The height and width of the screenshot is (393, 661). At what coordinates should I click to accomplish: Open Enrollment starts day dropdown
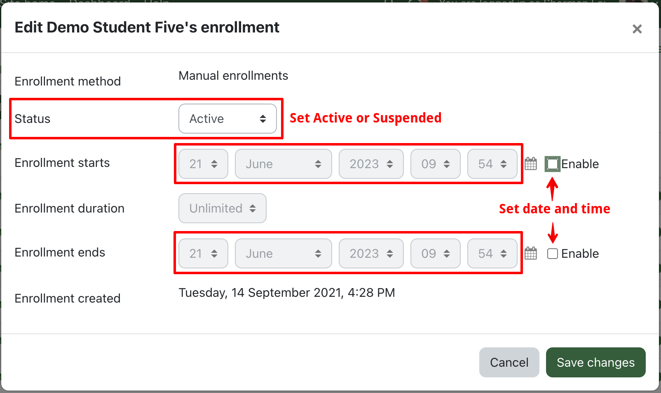pyautogui.click(x=203, y=164)
